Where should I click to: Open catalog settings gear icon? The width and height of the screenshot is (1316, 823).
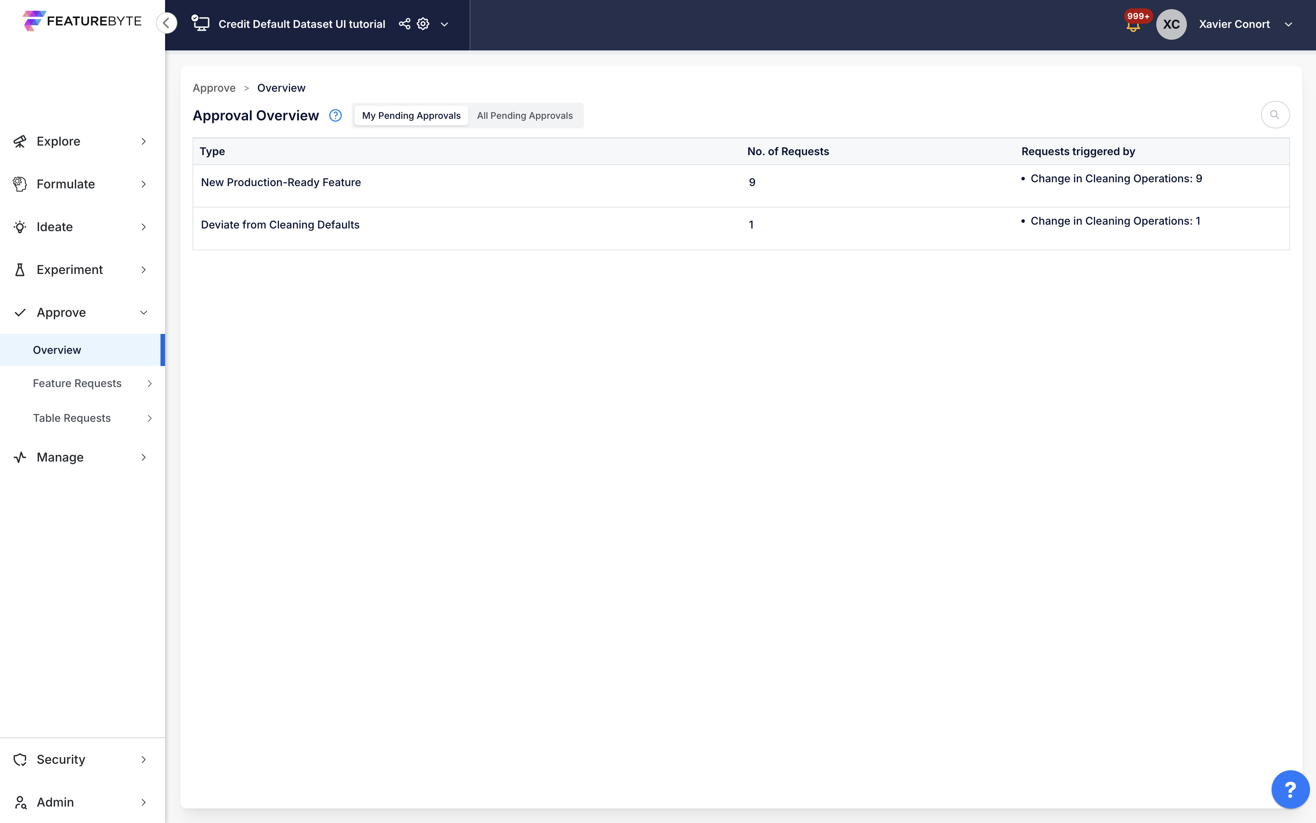[x=423, y=24]
